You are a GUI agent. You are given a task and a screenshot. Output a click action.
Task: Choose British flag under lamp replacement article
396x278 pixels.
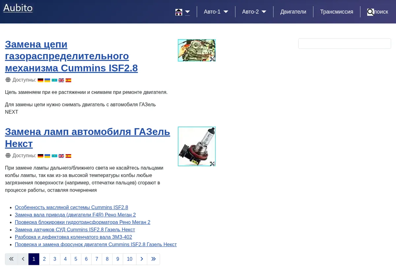tap(61, 156)
